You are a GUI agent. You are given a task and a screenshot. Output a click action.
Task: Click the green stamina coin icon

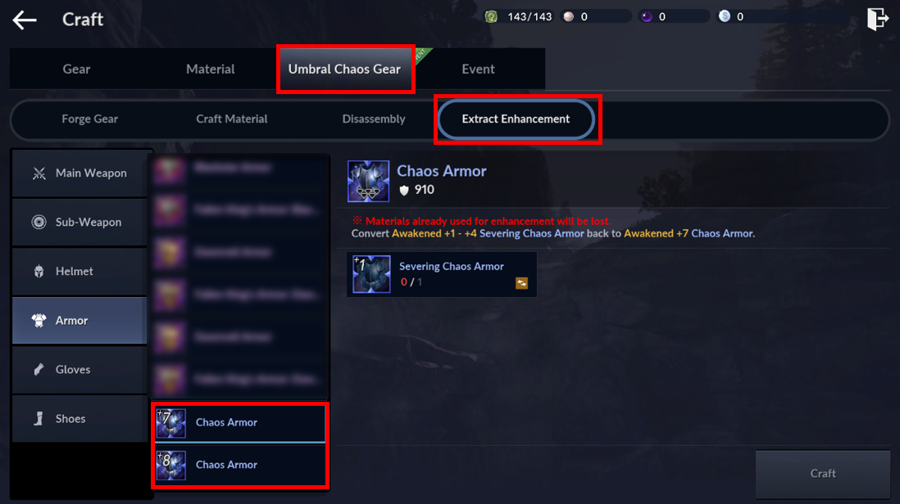click(x=491, y=16)
